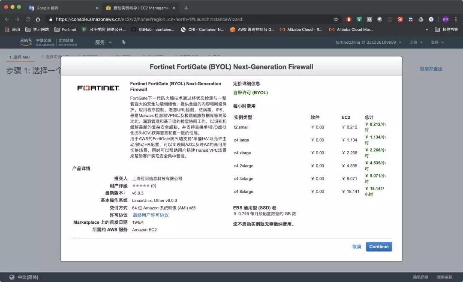Viewport: 463px width, 282px height.
Task: Click the Fortinet logo image
Action: [x=98, y=88]
